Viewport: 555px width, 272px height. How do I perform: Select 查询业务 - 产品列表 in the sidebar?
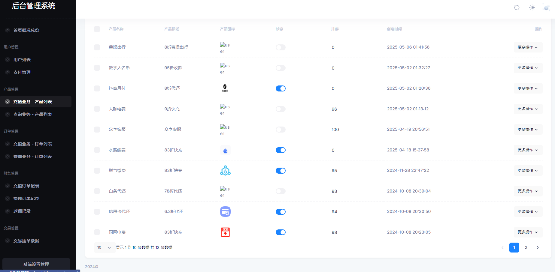point(32,114)
